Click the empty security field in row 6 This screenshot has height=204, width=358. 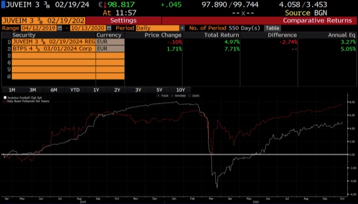click(x=54, y=76)
